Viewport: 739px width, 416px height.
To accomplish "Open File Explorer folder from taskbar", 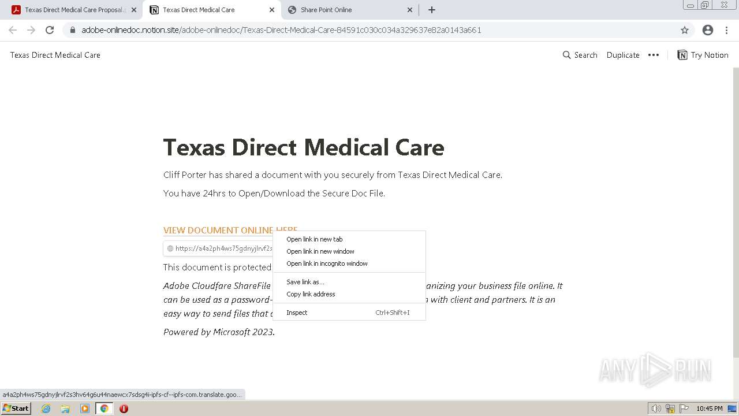I will (x=65, y=408).
